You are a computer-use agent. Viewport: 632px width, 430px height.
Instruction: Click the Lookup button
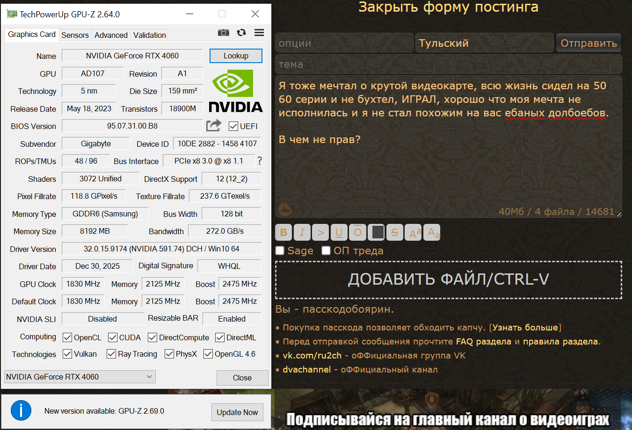[x=236, y=56]
